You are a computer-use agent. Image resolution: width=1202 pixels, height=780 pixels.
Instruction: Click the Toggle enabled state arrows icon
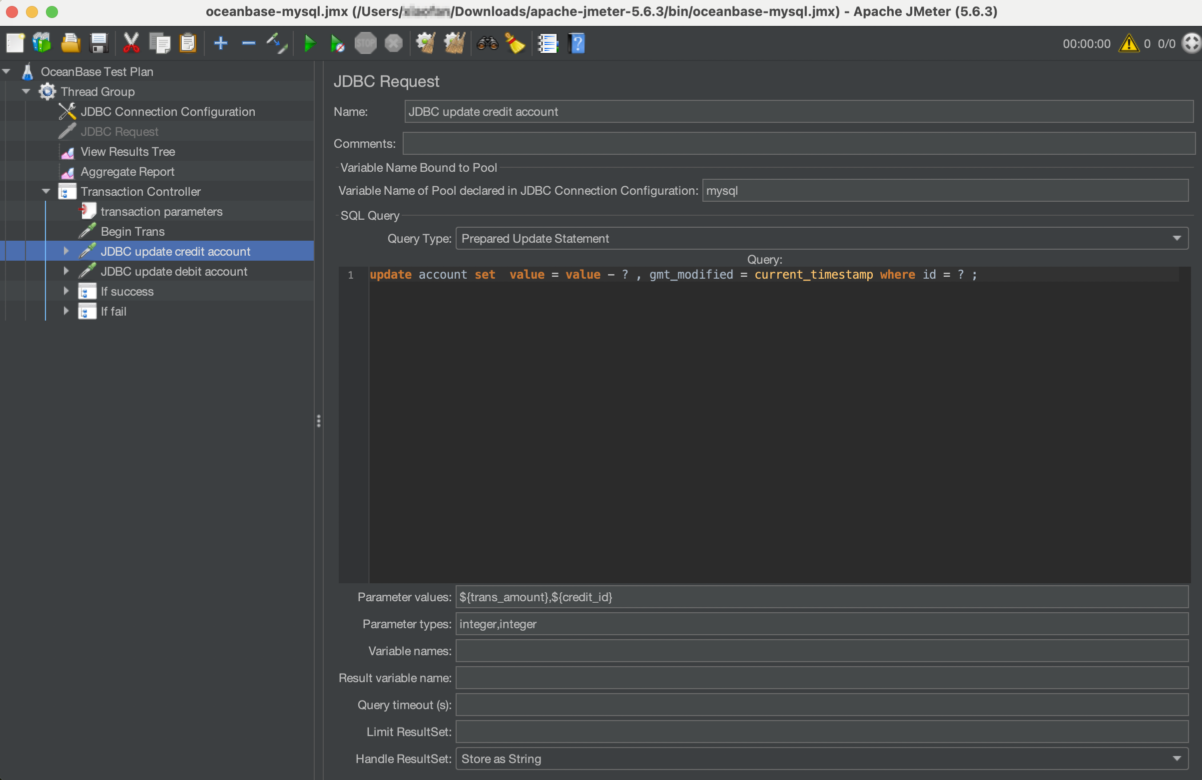pos(277,43)
